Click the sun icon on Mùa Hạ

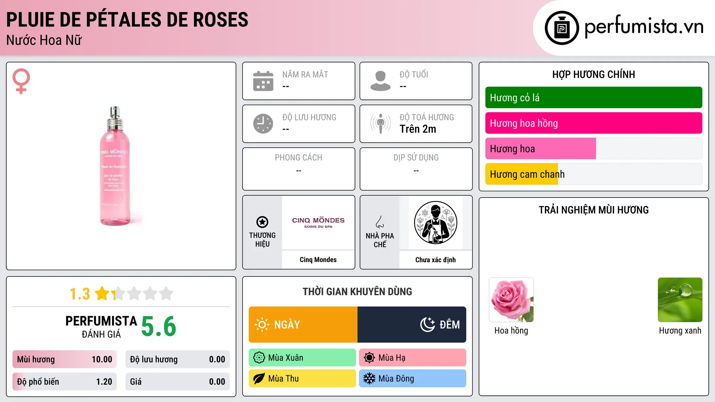[x=369, y=358]
